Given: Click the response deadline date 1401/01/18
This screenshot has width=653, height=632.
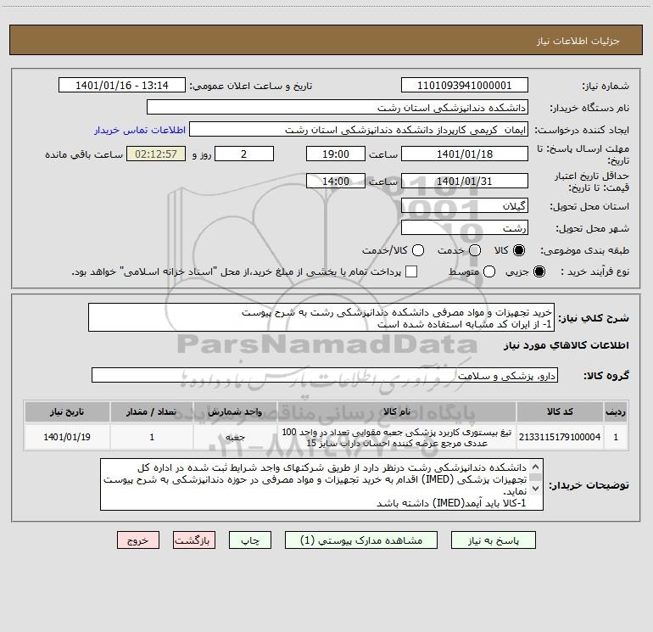Looking at the screenshot, I should point(465,154).
